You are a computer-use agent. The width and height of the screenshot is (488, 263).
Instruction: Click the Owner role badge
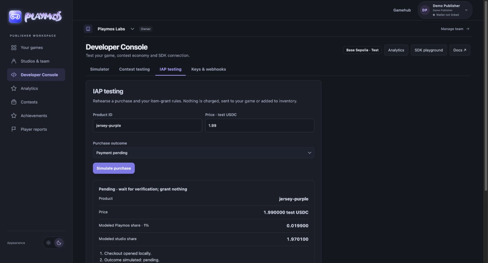pos(146,29)
